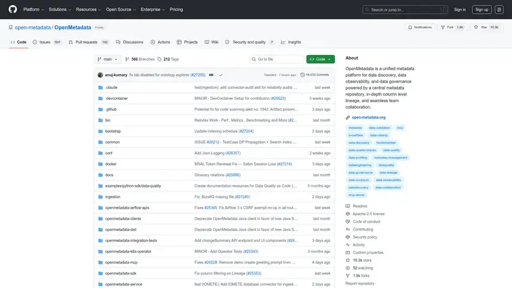View the Activity pulse icon link
Screen dimensions: 512x288
pyautogui.click(x=348, y=245)
